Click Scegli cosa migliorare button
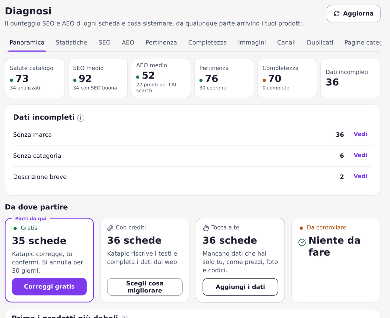Screen dimensions: 390x318 (145, 287)
